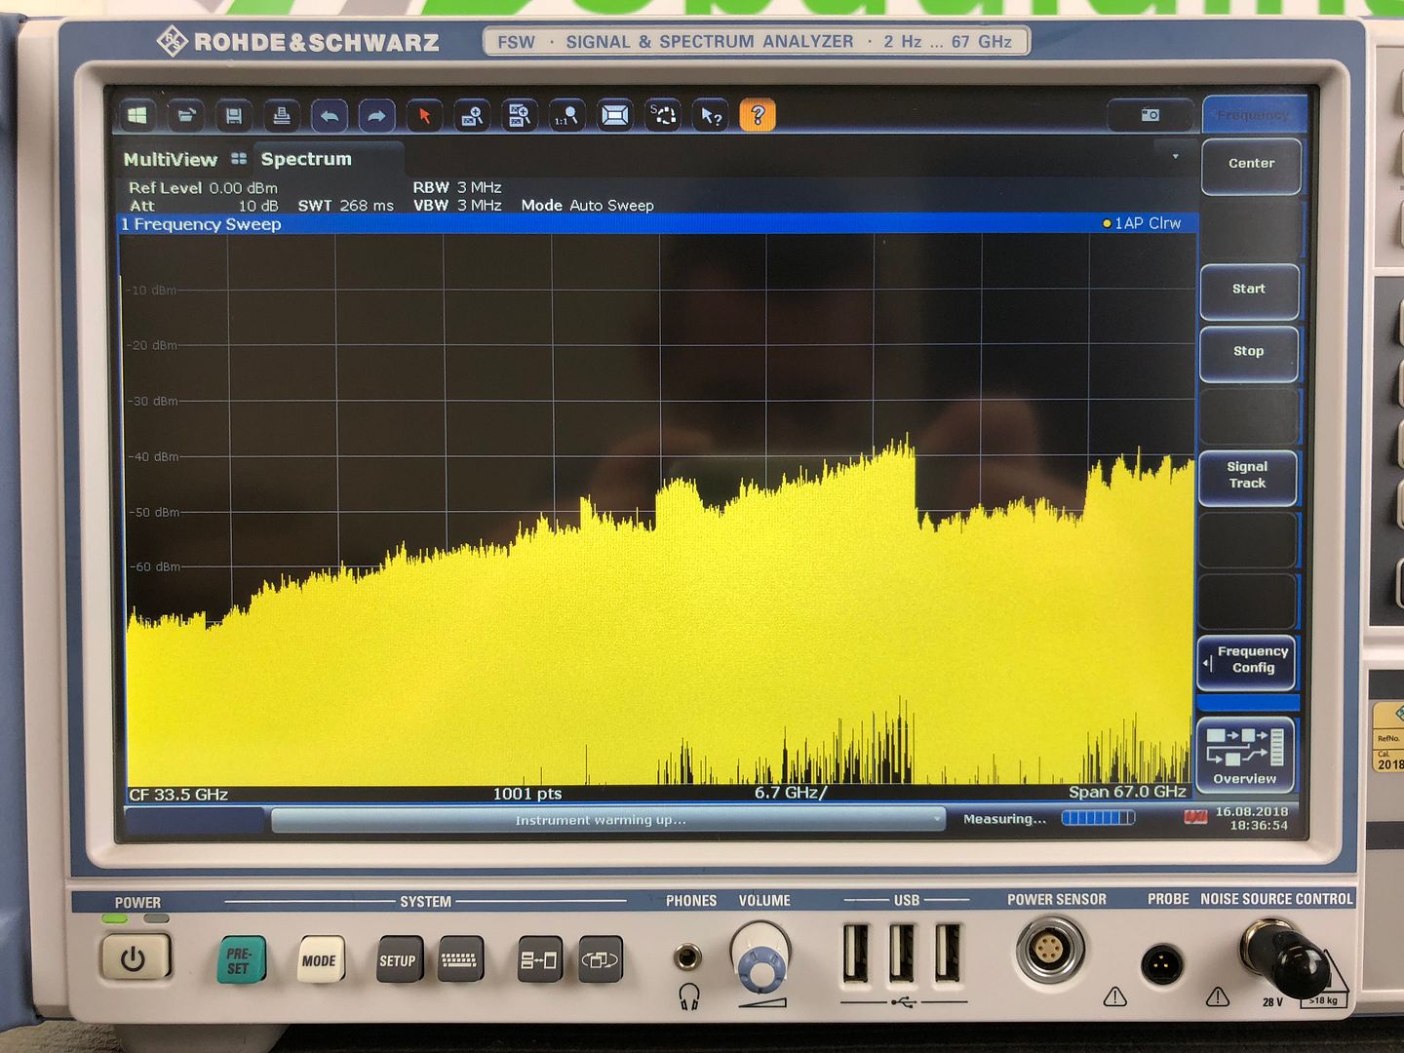The height and width of the screenshot is (1053, 1404).
Task: Switch to the MultiView tab
Action: click(171, 159)
